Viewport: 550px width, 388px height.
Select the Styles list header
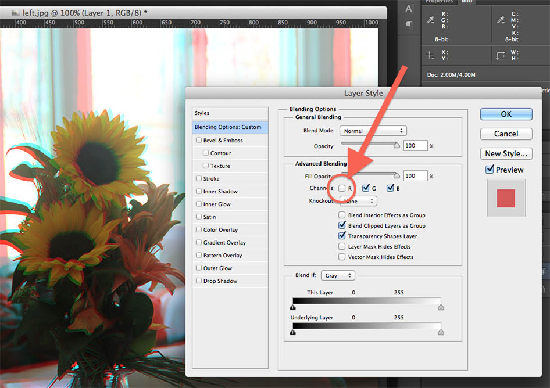coord(230,113)
